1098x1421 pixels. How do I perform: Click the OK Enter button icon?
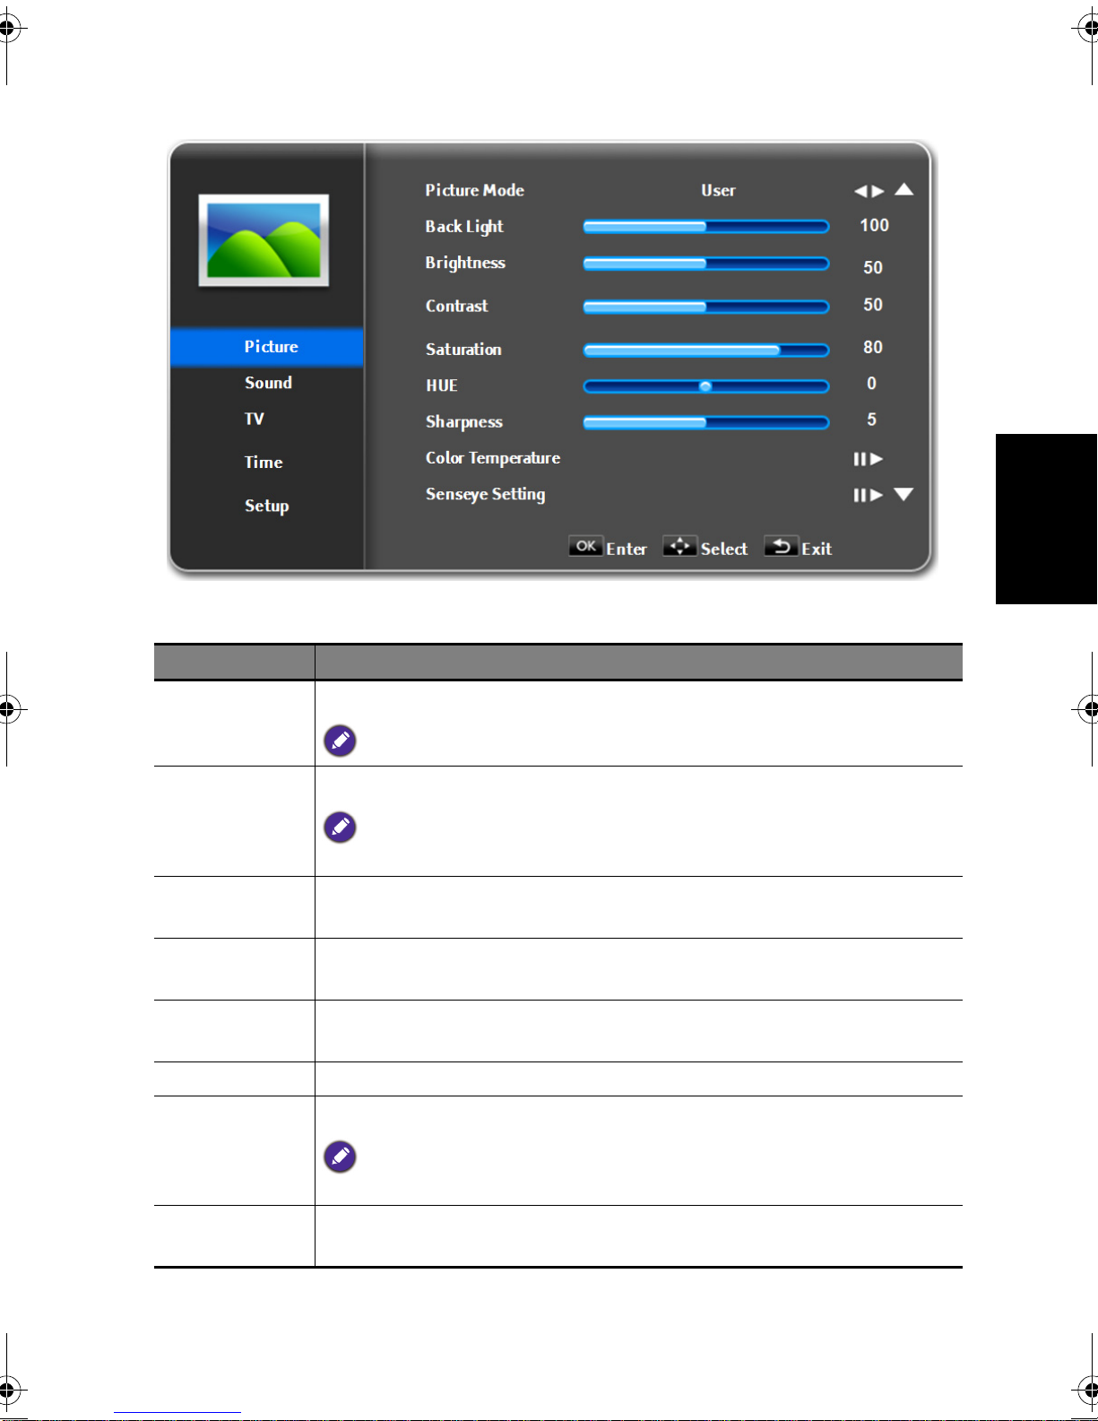tap(586, 546)
